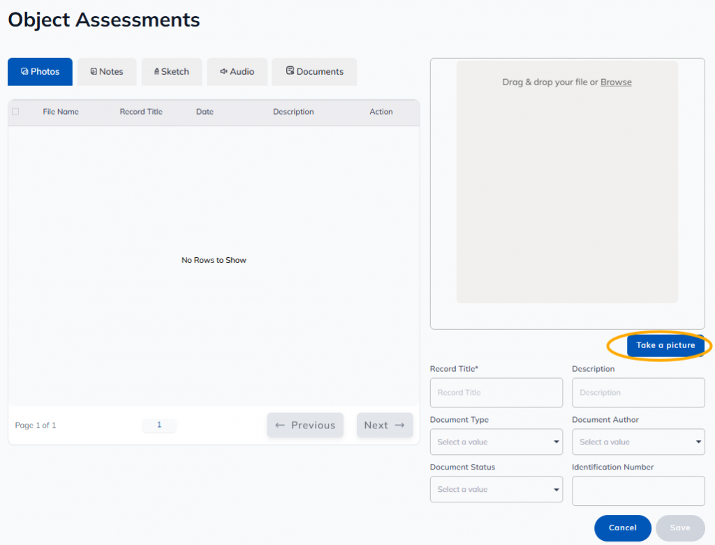Viewport: 715px width, 545px height.
Task: Click the Save button
Action: (679, 528)
